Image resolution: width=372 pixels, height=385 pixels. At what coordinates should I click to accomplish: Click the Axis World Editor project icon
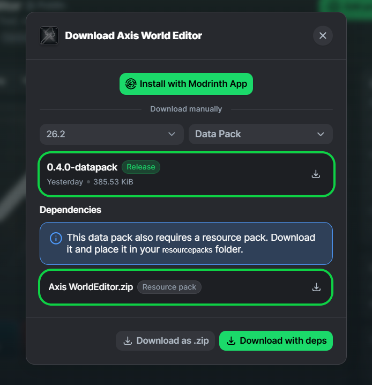49,36
